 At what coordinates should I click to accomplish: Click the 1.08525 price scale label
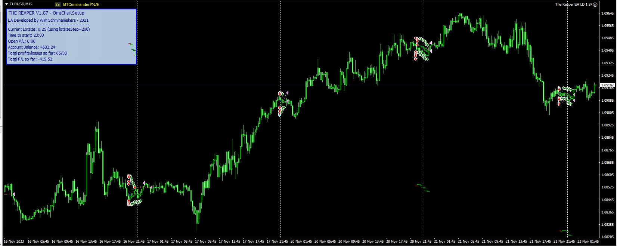[x=607, y=187]
